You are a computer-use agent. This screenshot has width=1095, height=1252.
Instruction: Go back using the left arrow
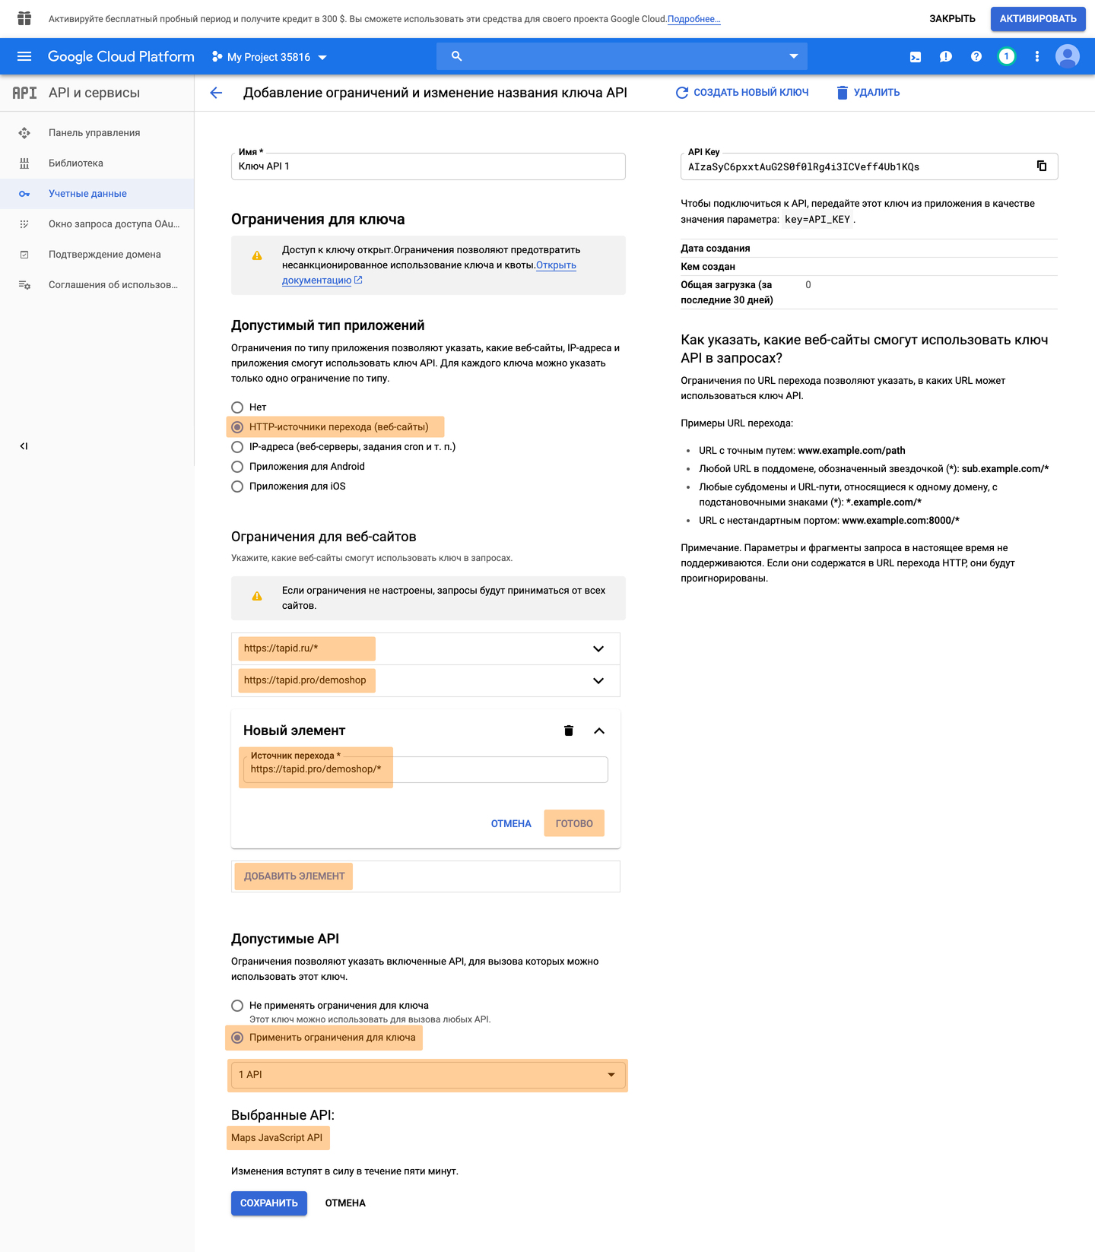coord(216,93)
